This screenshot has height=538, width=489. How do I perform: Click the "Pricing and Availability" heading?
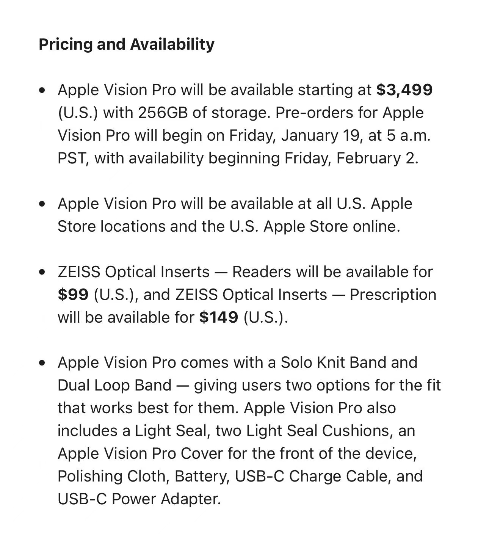point(127,44)
